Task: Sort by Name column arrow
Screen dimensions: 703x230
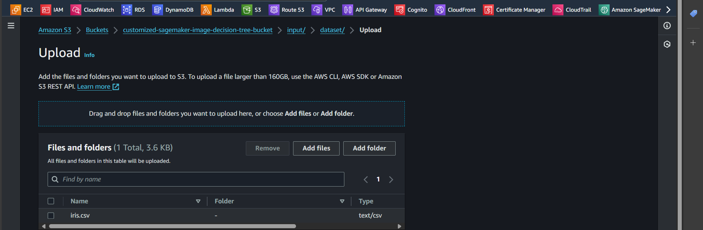Action: pos(198,201)
